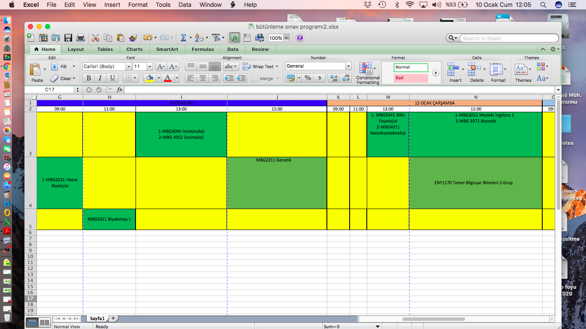Open the Data menu in menu bar

[x=185, y=5]
